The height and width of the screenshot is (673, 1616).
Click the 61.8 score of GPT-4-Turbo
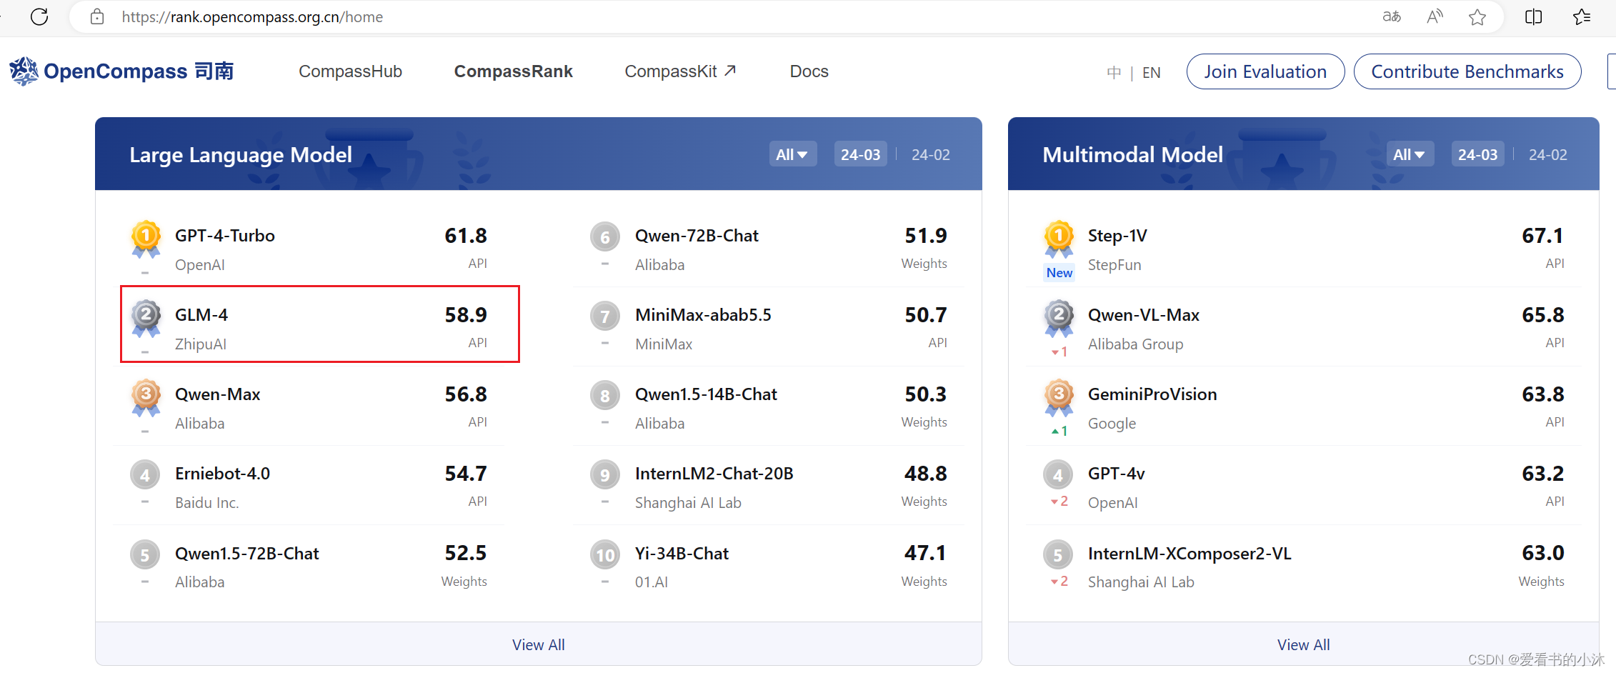(x=466, y=236)
